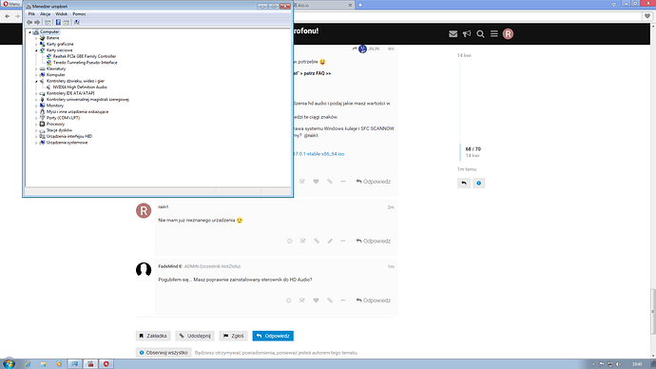Copy link icon on FadeMind's post
Screen dimensions: 656x369
click(x=330, y=301)
